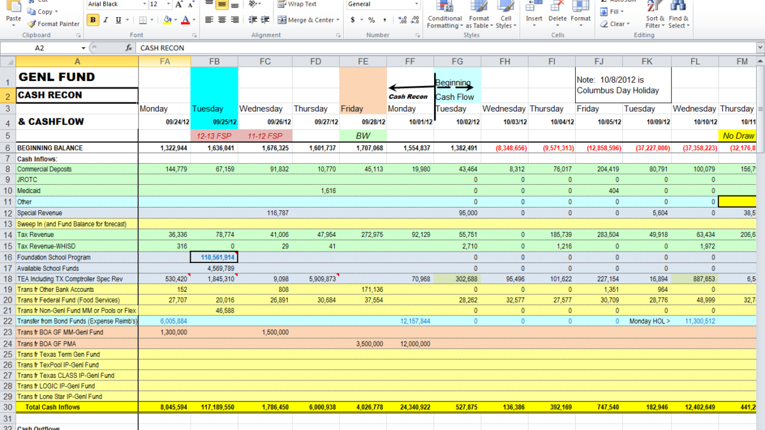The width and height of the screenshot is (765, 430).
Task: Click the Center alignment icon
Action: point(222,20)
